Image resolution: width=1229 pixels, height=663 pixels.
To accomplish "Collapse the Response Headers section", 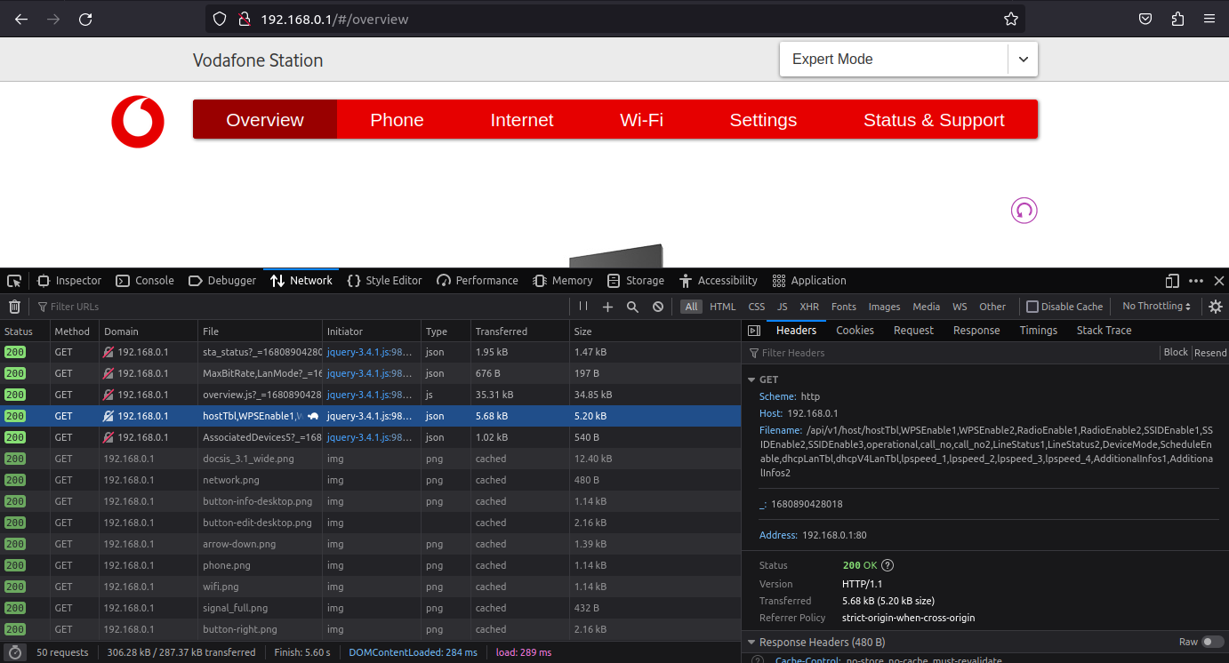I will click(751, 642).
